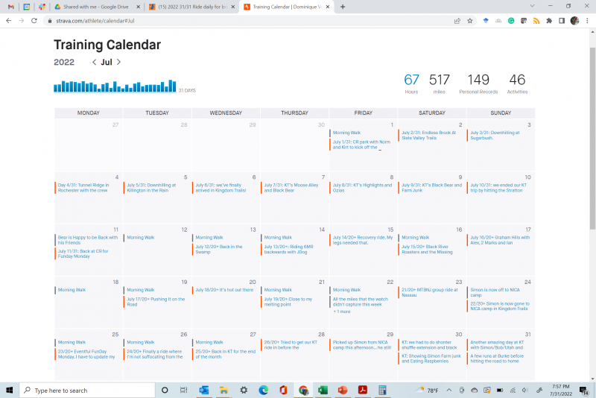Viewport: 596px width, 398px height.
Task: Go to the previous month using left chevron
Action: [x=94, y=63]
